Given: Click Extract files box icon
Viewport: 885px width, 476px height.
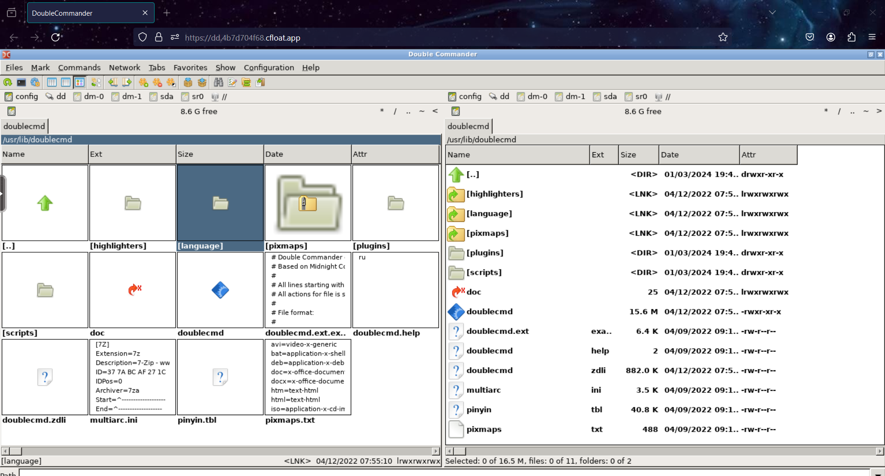Looking at the screenshot, I should pos(202,83).
